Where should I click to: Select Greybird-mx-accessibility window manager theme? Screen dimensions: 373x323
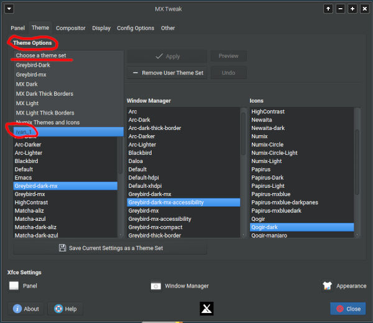coord(183,219)
